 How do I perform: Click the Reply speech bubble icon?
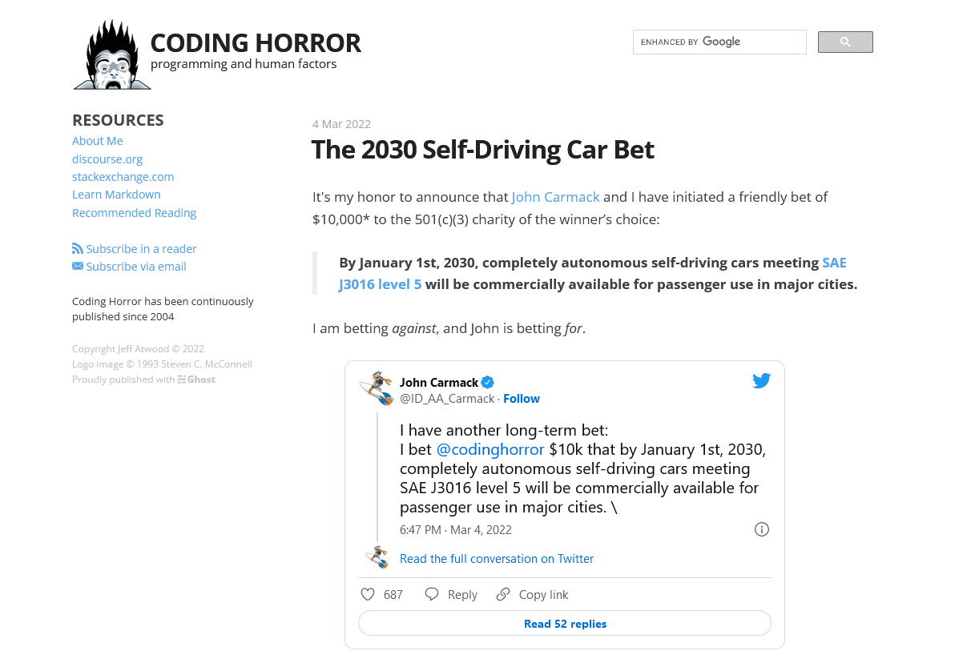(432, 594)
